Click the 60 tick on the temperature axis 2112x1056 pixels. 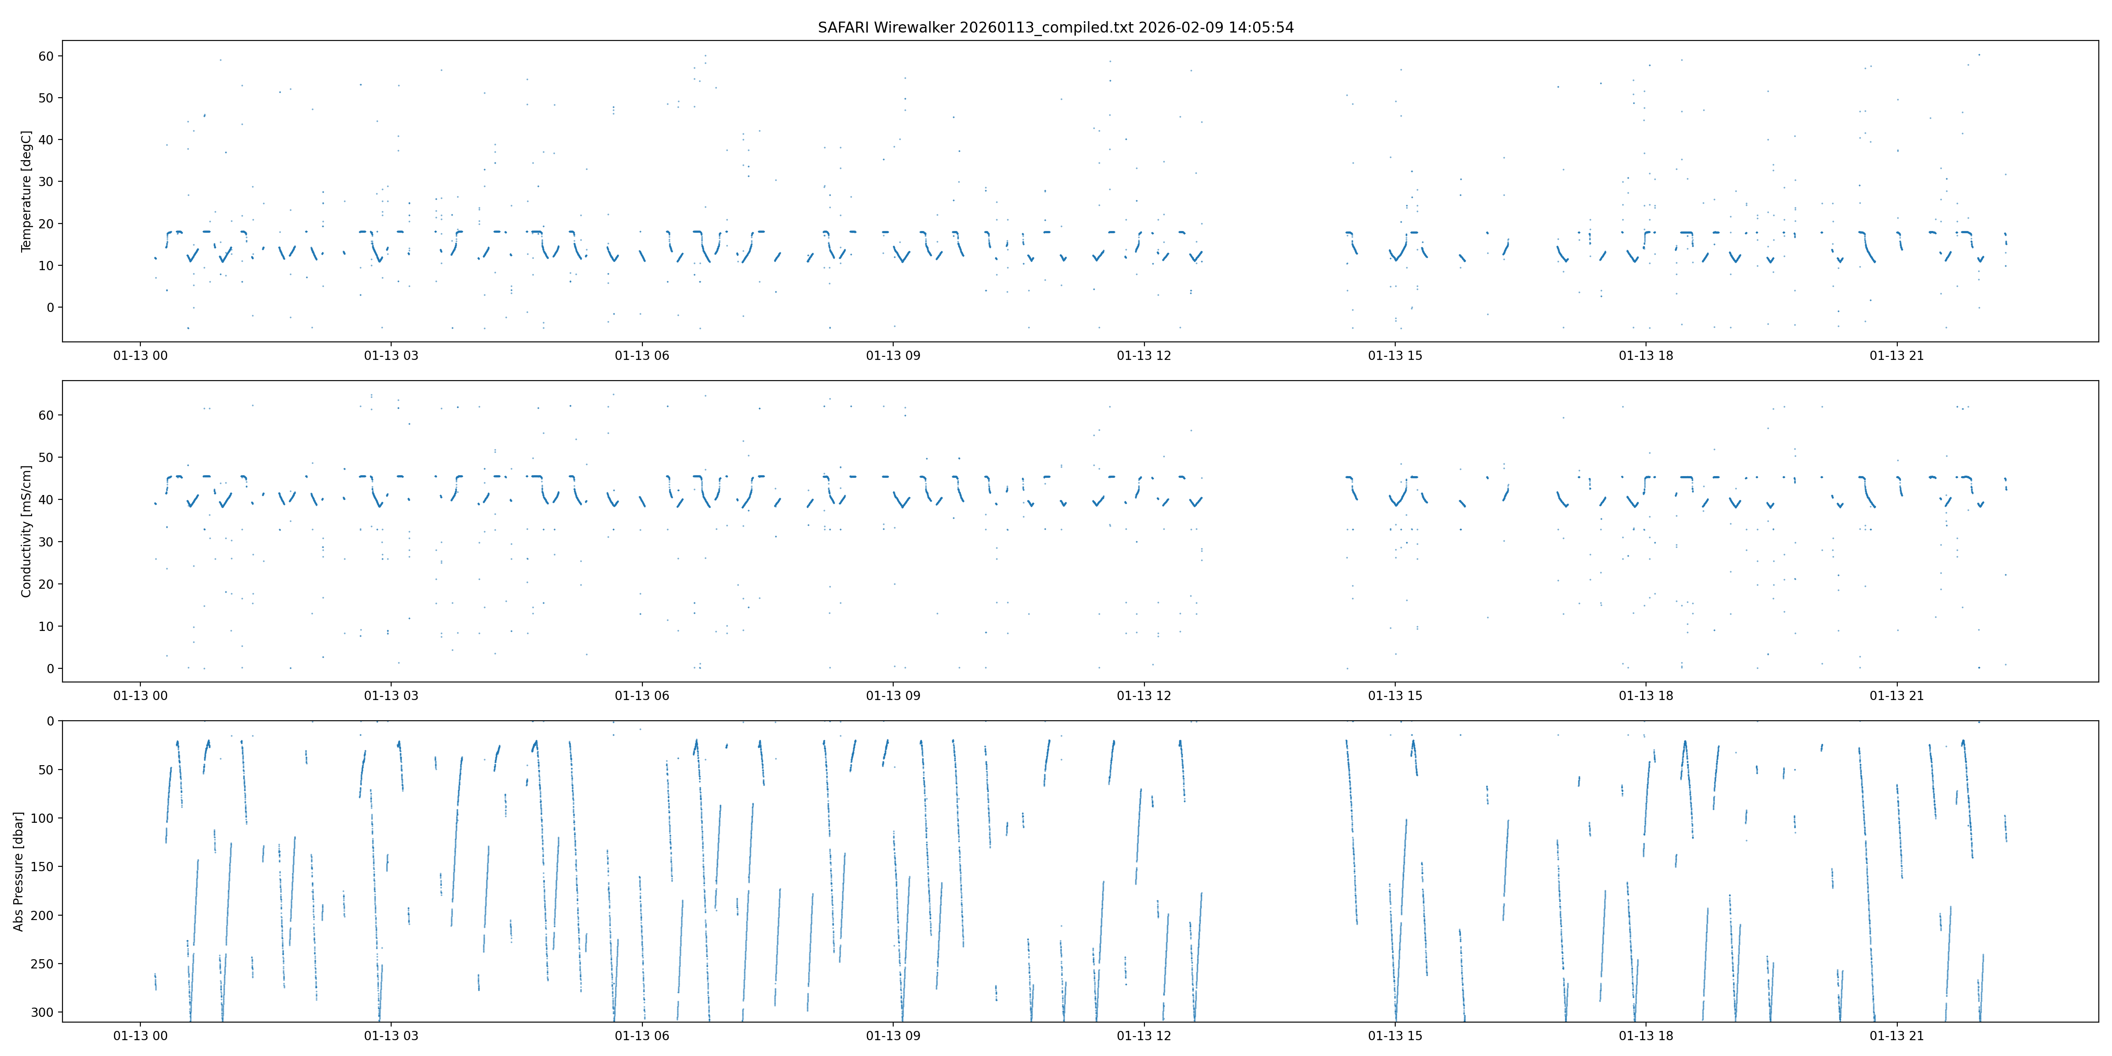click(x=46, y=57)
